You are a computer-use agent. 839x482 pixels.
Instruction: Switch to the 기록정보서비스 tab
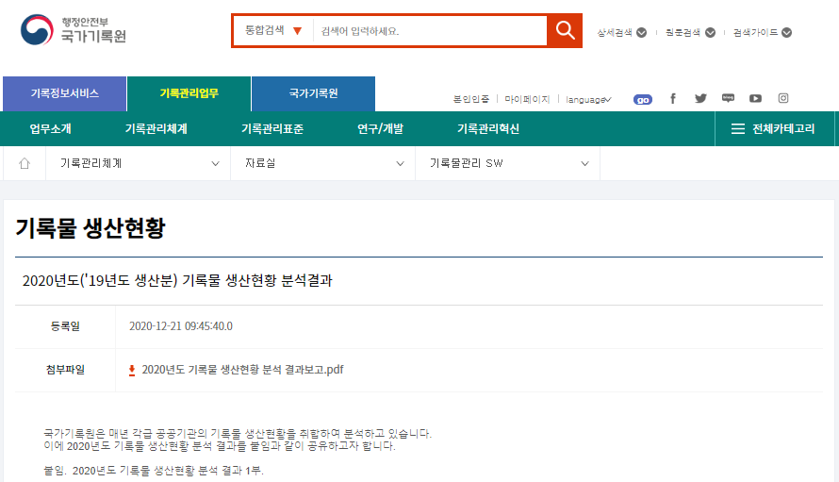65,93
